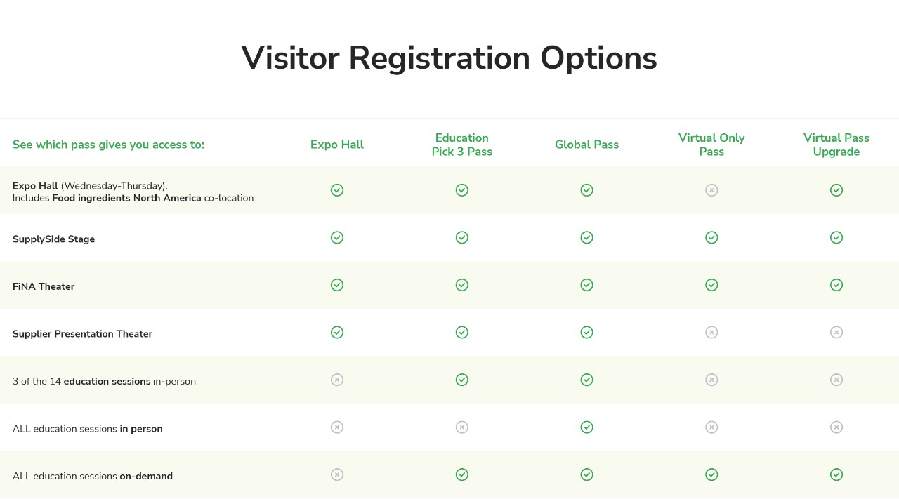Click Education Pick 3 checkmark for Supplier Presentation Theater
This screenshot has height=499, width=899.
pyautogui.click(x=462, y=333)
